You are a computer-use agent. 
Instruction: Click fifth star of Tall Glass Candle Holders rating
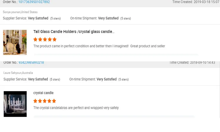tap(54, 39)
